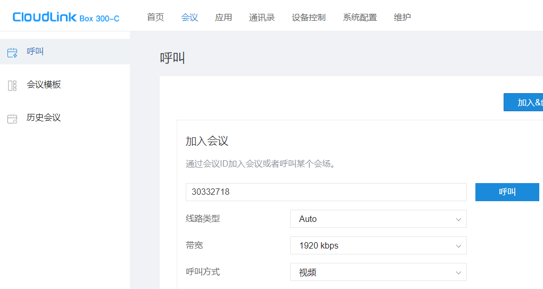Screen dimensions: 543x289
Task: Click the chevron arrow in 线路类型 dropdown
Action: [458, 219]
